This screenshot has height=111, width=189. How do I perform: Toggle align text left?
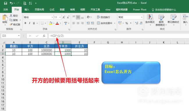pos(74,23)
